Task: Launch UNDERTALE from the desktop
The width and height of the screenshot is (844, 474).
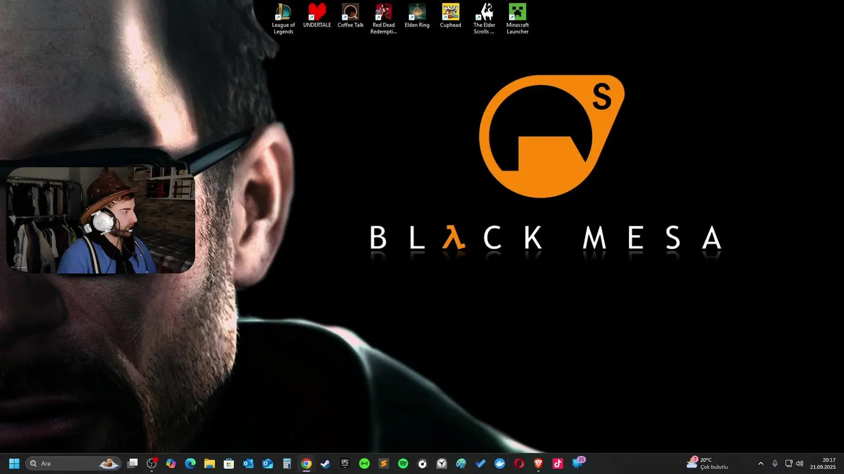Action: [317, 16]
